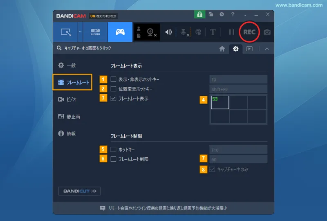Open scheduled recording clock icon
The image size is (327, 221).
(x=222, y=14)
